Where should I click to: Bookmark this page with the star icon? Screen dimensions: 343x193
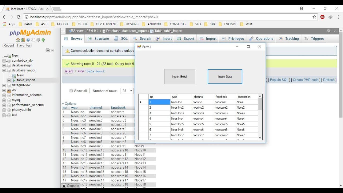pos(314,17)
